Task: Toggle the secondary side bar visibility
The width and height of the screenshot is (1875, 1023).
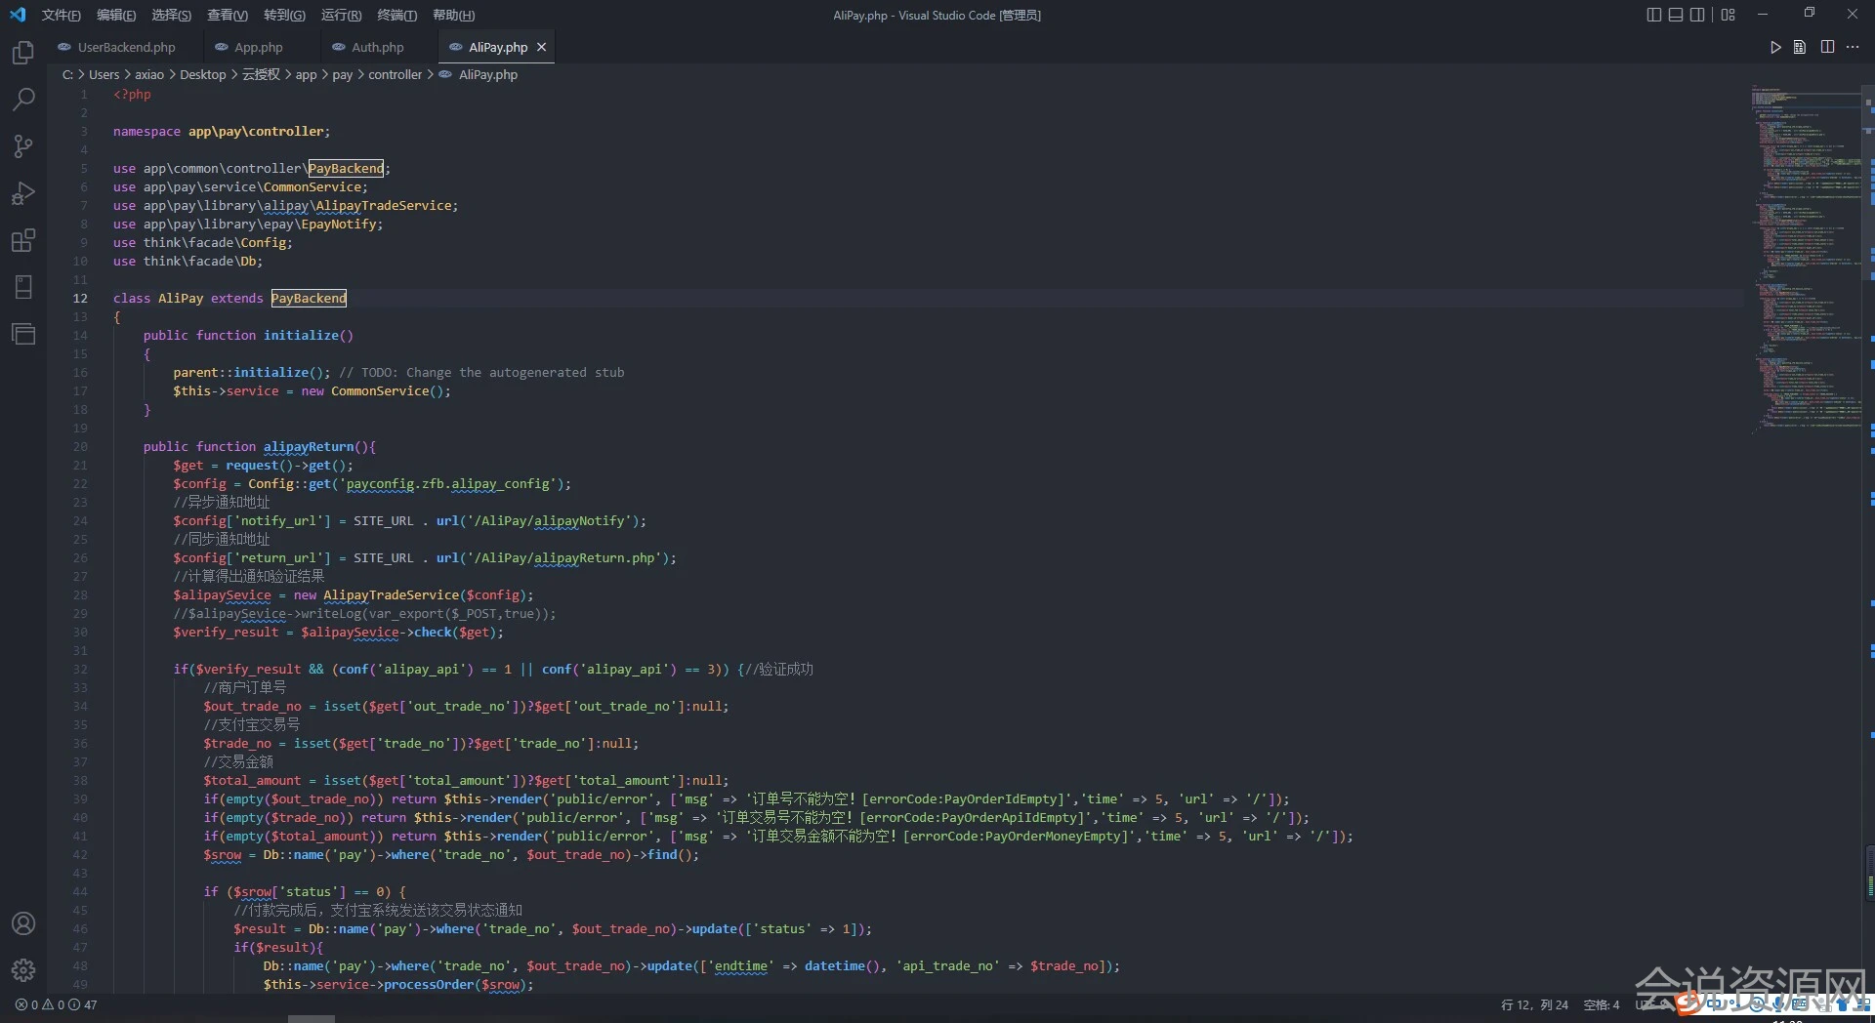Action: click(1698, 15)
